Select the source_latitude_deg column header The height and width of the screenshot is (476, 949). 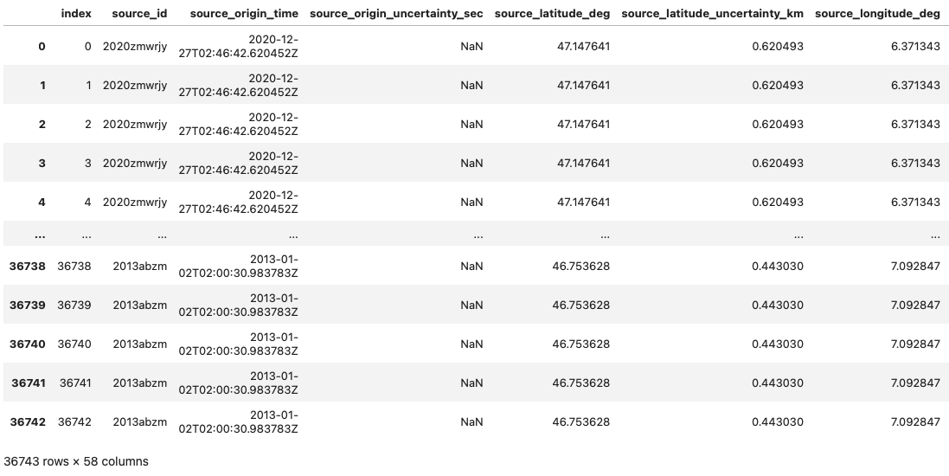(x=552, y=14)
